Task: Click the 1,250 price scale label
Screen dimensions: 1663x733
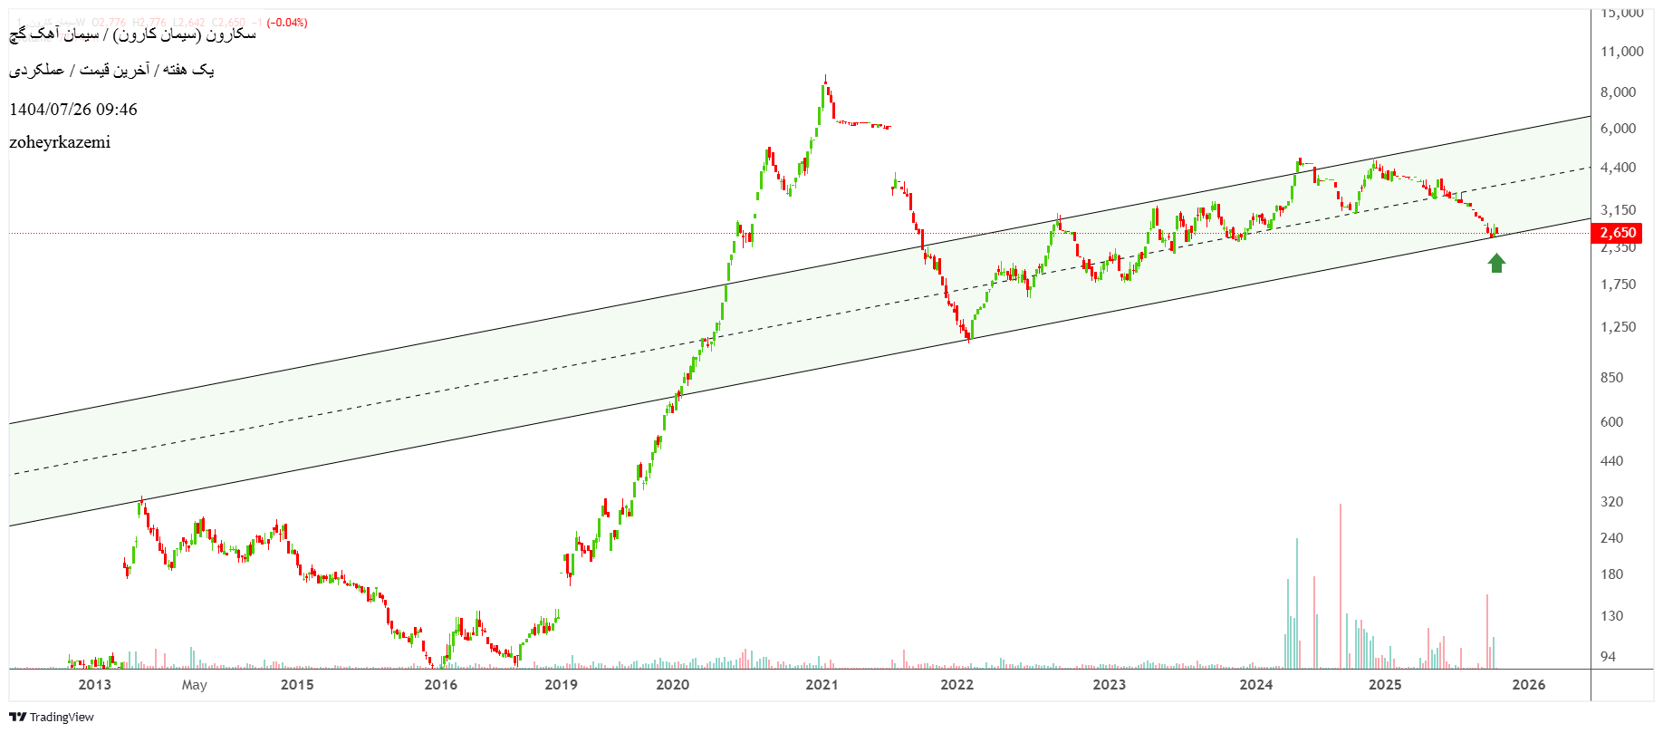Action: (1618, 326)
